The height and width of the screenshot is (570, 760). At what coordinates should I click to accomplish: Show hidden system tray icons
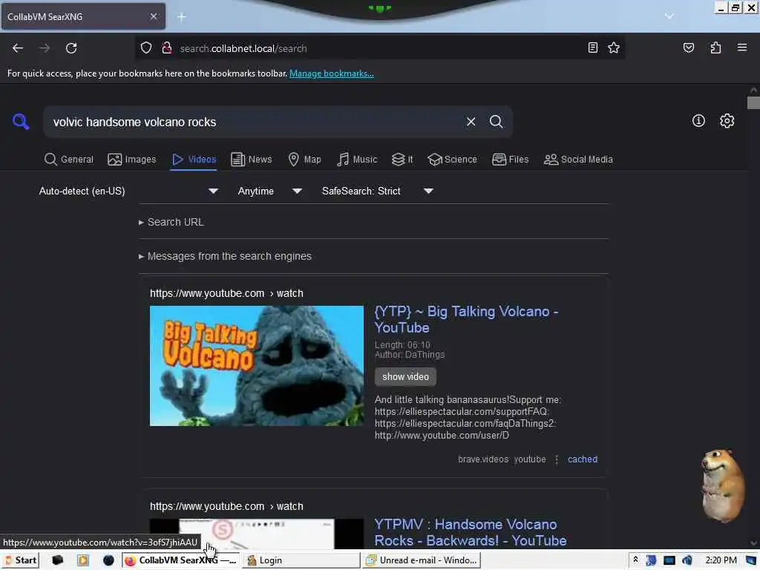[635, 560]
